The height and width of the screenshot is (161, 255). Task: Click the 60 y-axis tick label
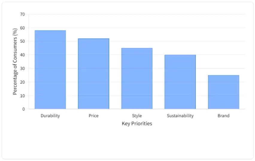pyautogui.click(x=23, y=28)
